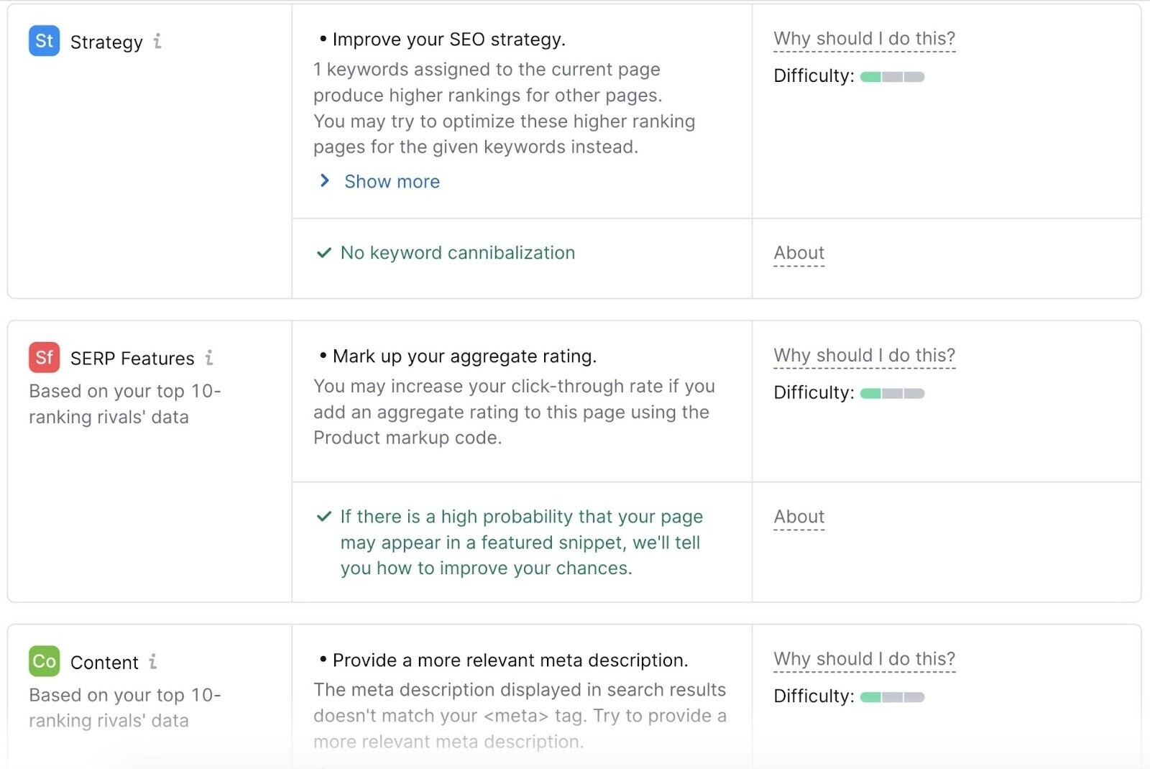Click 'About' in the Strategy section
Screen dimensions: 1150x769
[799, 253]
